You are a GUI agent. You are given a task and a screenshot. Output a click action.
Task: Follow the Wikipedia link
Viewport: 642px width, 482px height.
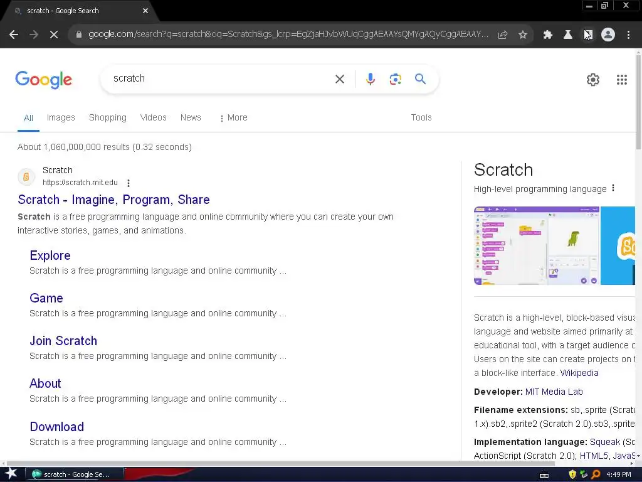[579, 373]
